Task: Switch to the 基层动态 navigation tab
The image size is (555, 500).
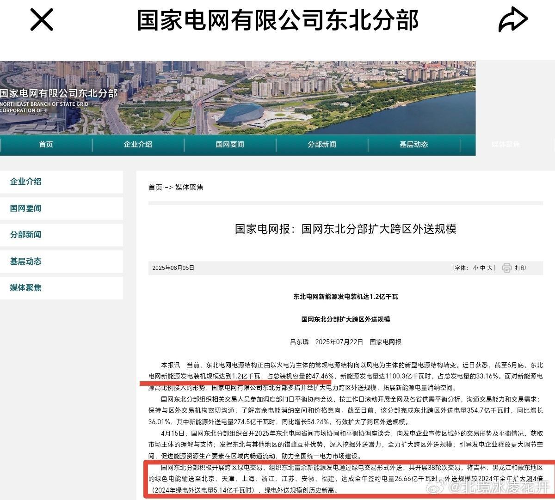Action: pyautogui.click(x=413, y=144)
